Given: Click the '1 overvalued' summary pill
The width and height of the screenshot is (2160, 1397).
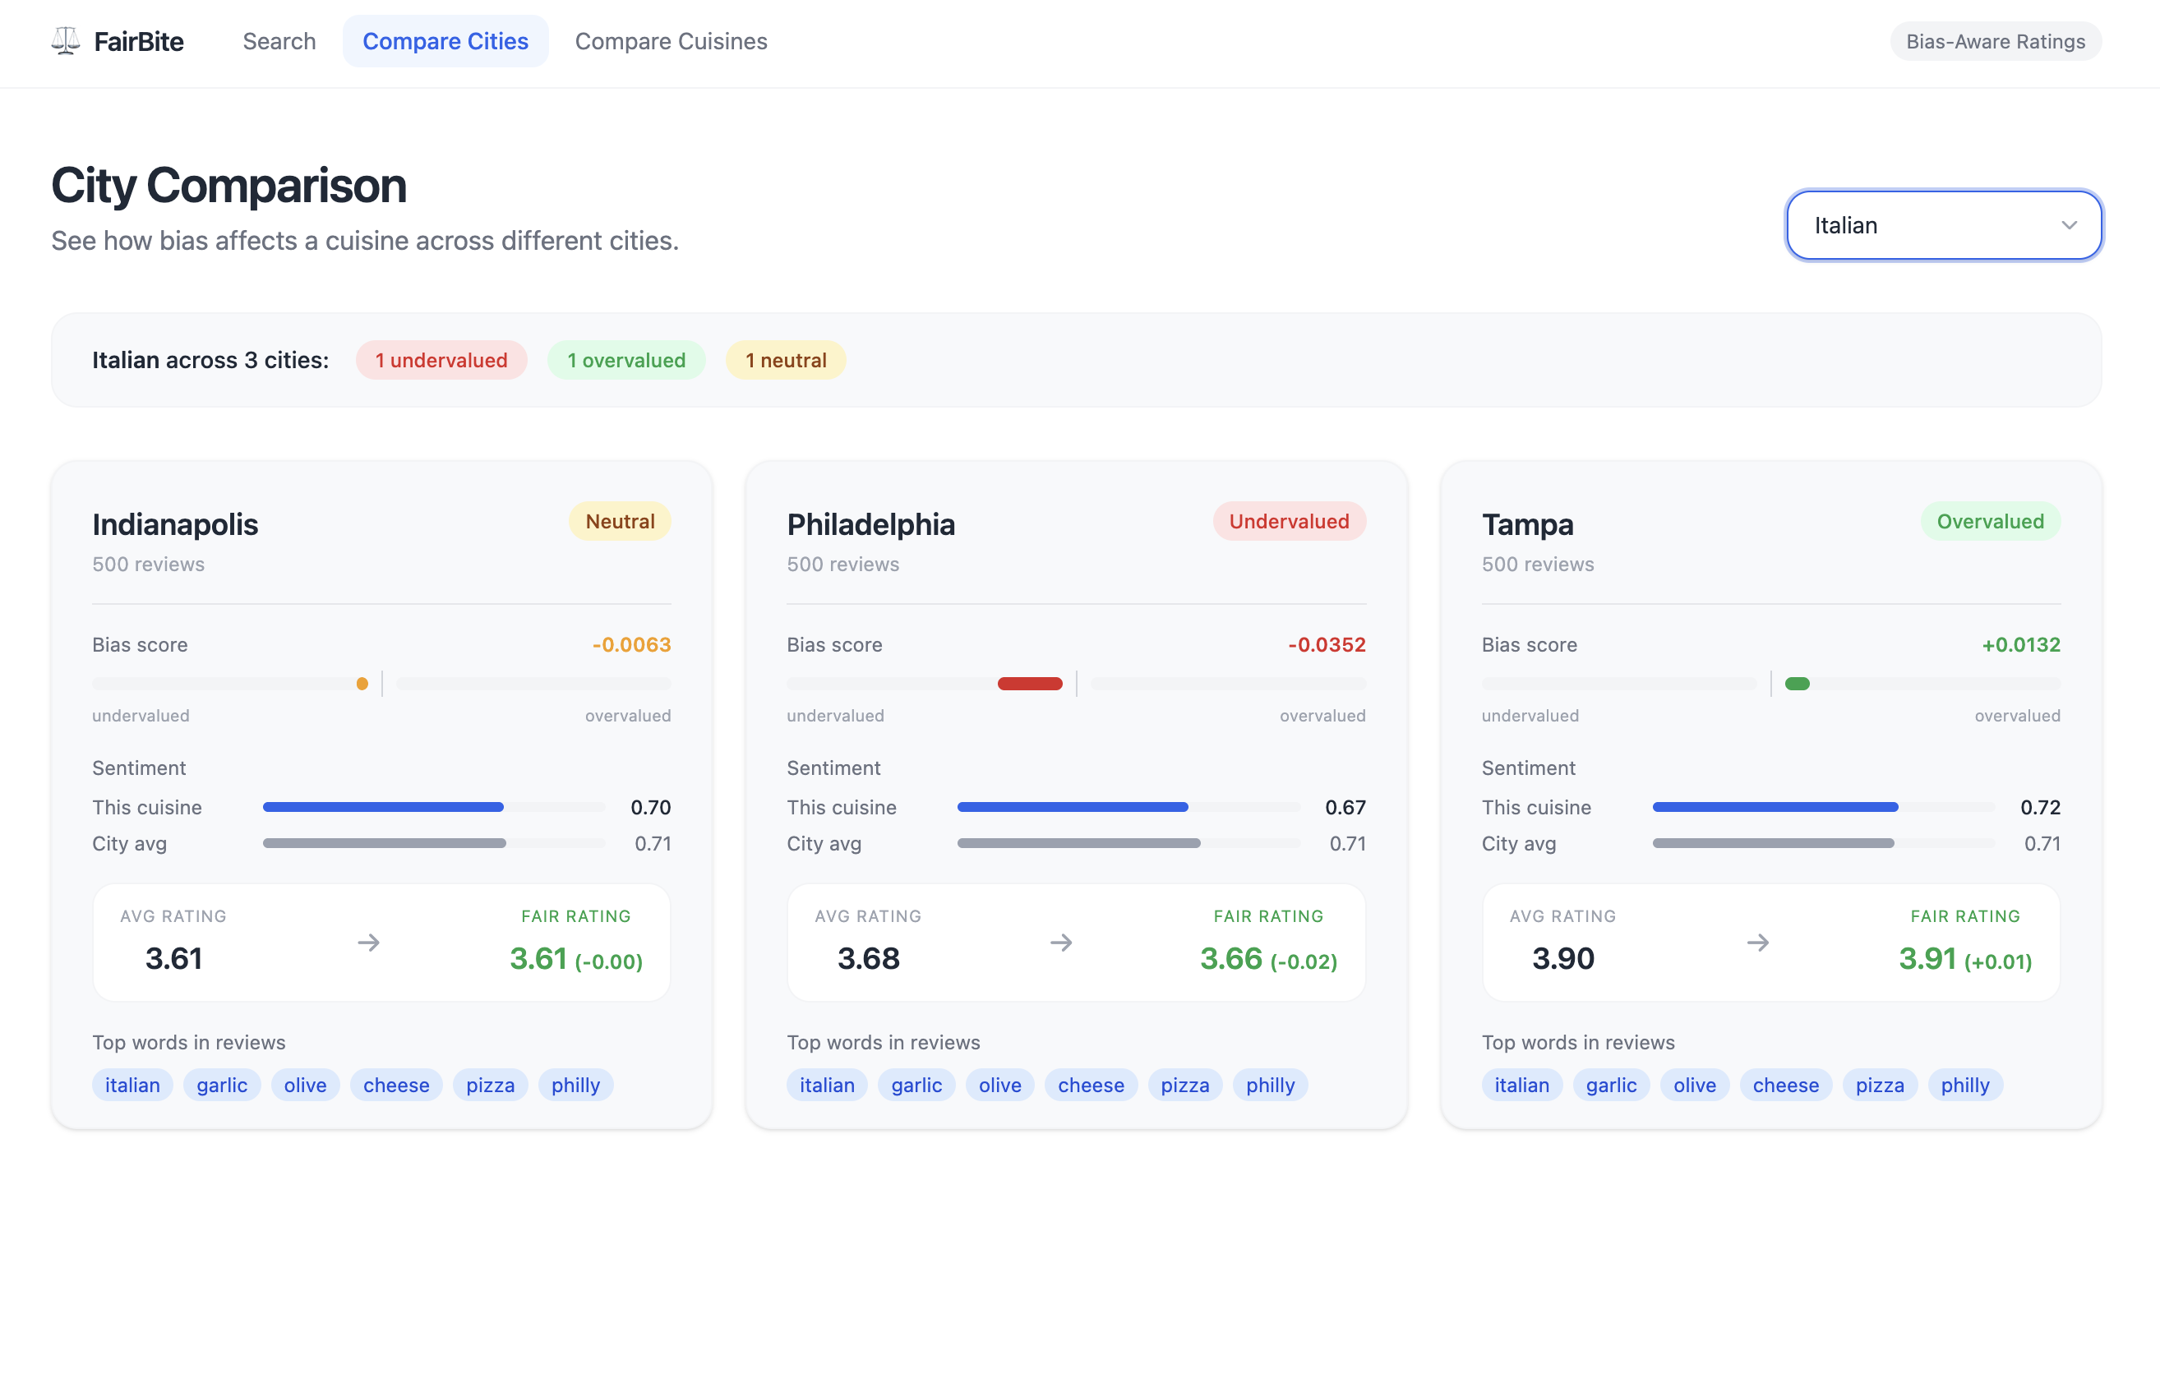Looking at the screenshot, I should point(626,360).
